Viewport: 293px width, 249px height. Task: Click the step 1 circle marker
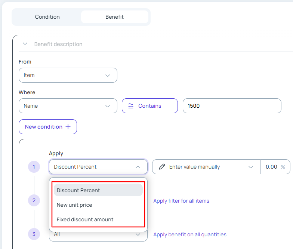click(34, 167)
